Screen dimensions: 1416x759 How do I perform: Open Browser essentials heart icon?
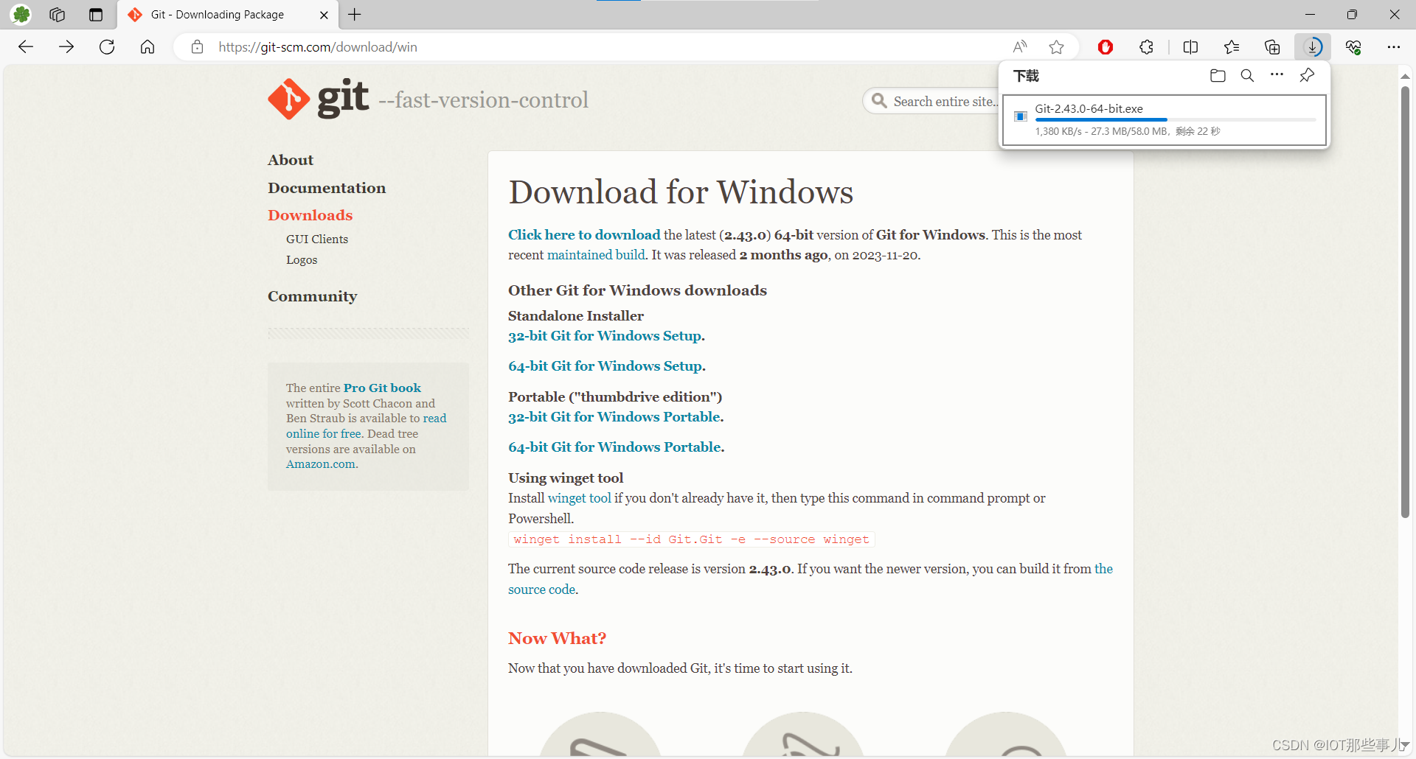[1353, 47]
